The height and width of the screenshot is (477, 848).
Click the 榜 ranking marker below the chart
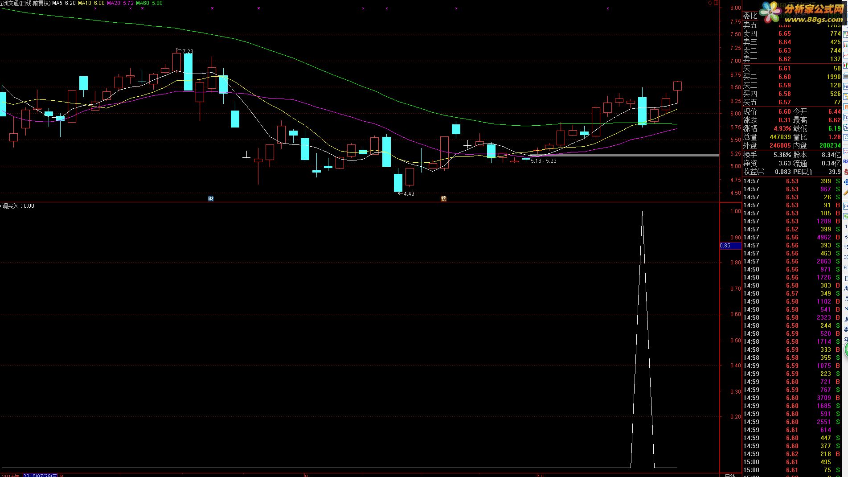[x=443, y=198]
